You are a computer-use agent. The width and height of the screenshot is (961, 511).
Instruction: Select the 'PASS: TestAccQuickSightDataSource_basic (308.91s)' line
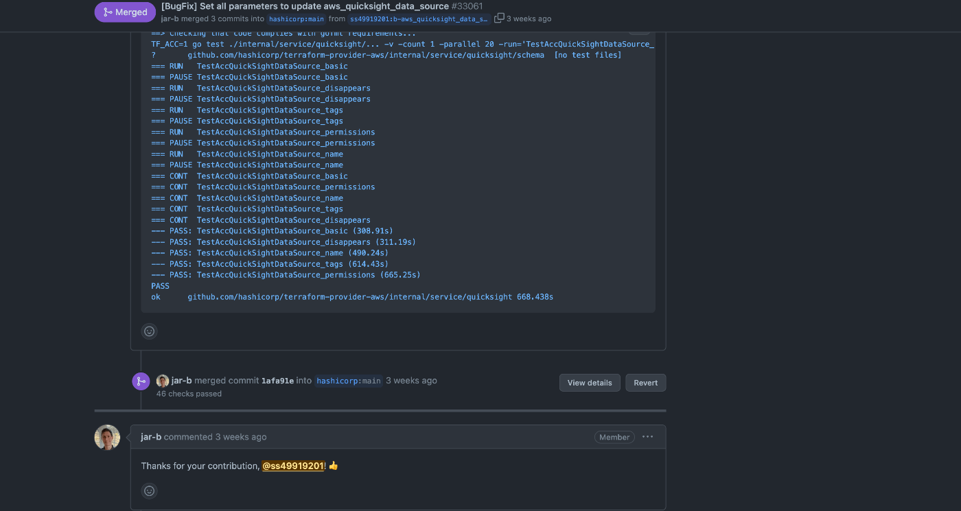pos(272,231)
